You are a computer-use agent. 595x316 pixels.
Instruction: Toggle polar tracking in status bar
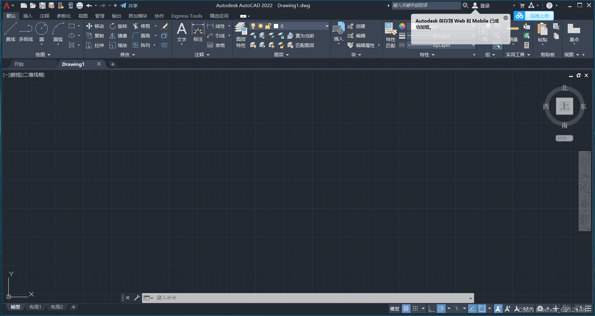tap(441, 309)
